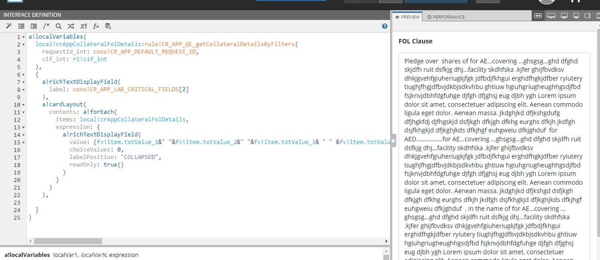Click the database search query icon
The height and width of the screenshot is (260, 600).
pos(108,26)
